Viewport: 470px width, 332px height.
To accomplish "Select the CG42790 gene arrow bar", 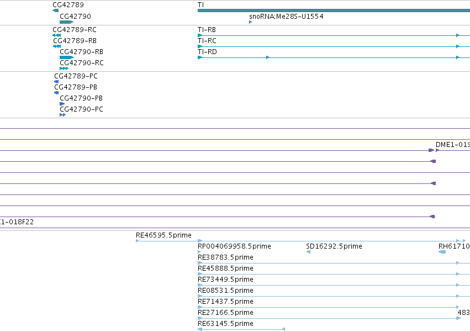I will coord(66,22).
